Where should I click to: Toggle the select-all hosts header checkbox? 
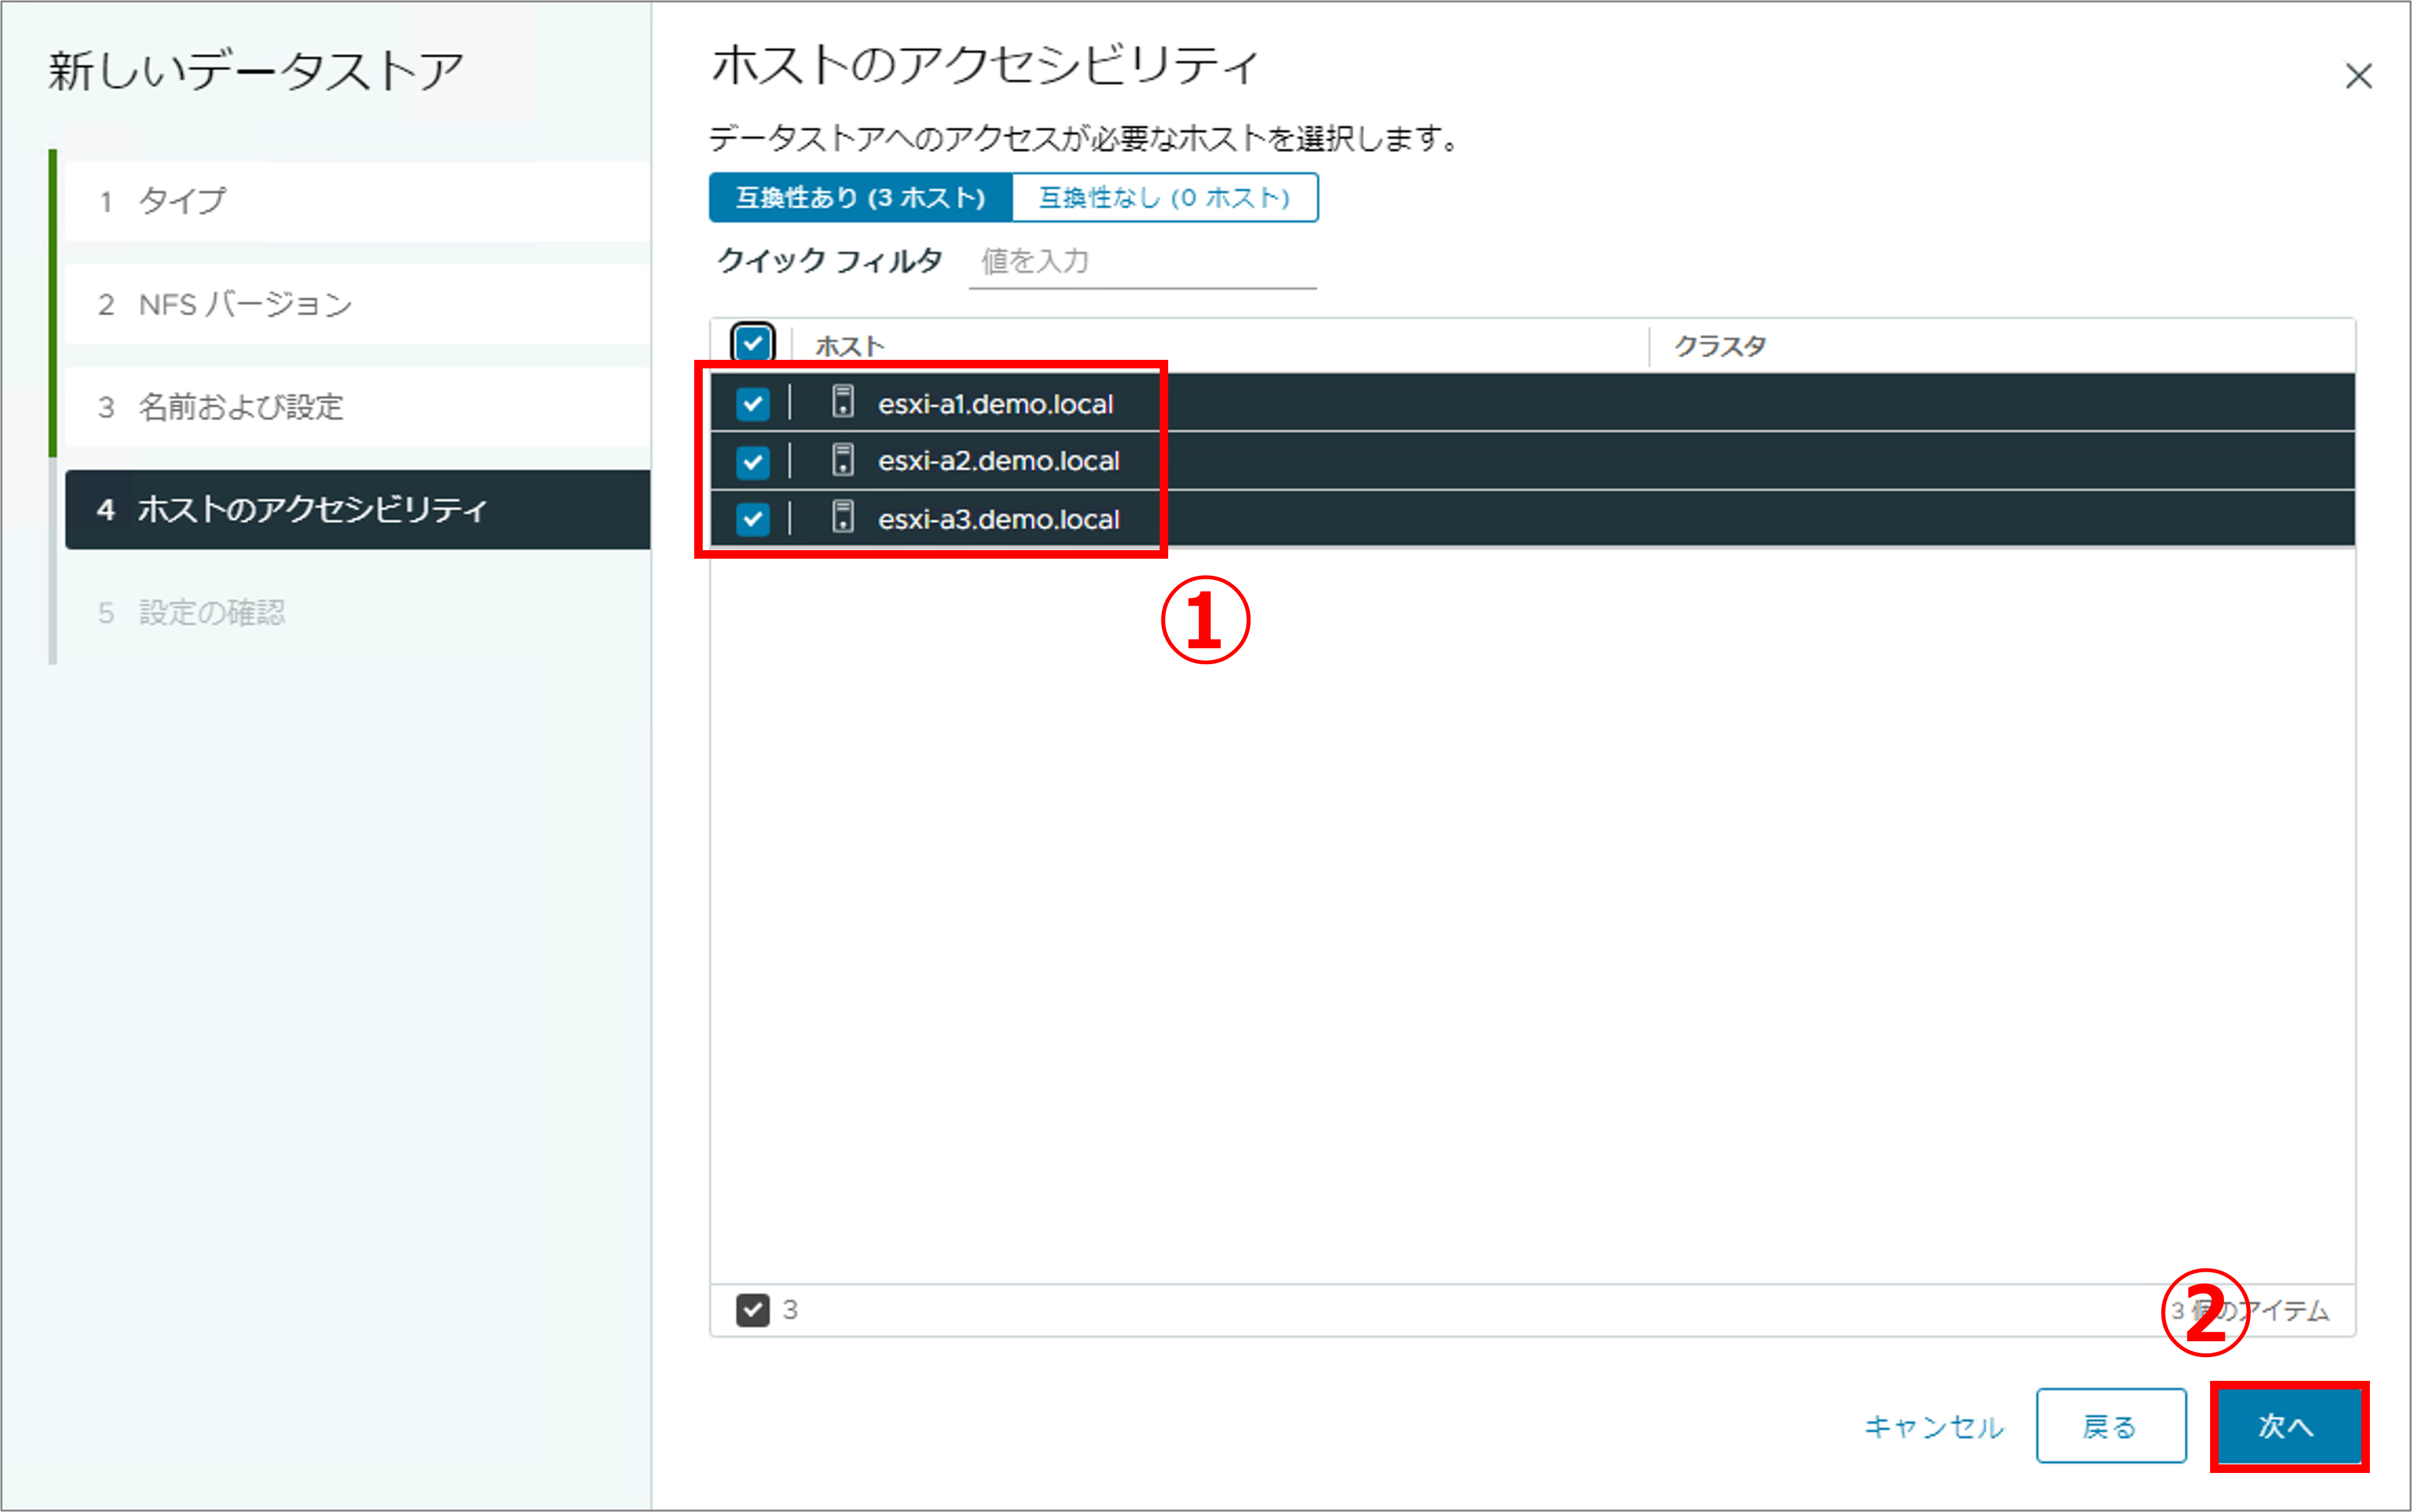tap(752, 344)
